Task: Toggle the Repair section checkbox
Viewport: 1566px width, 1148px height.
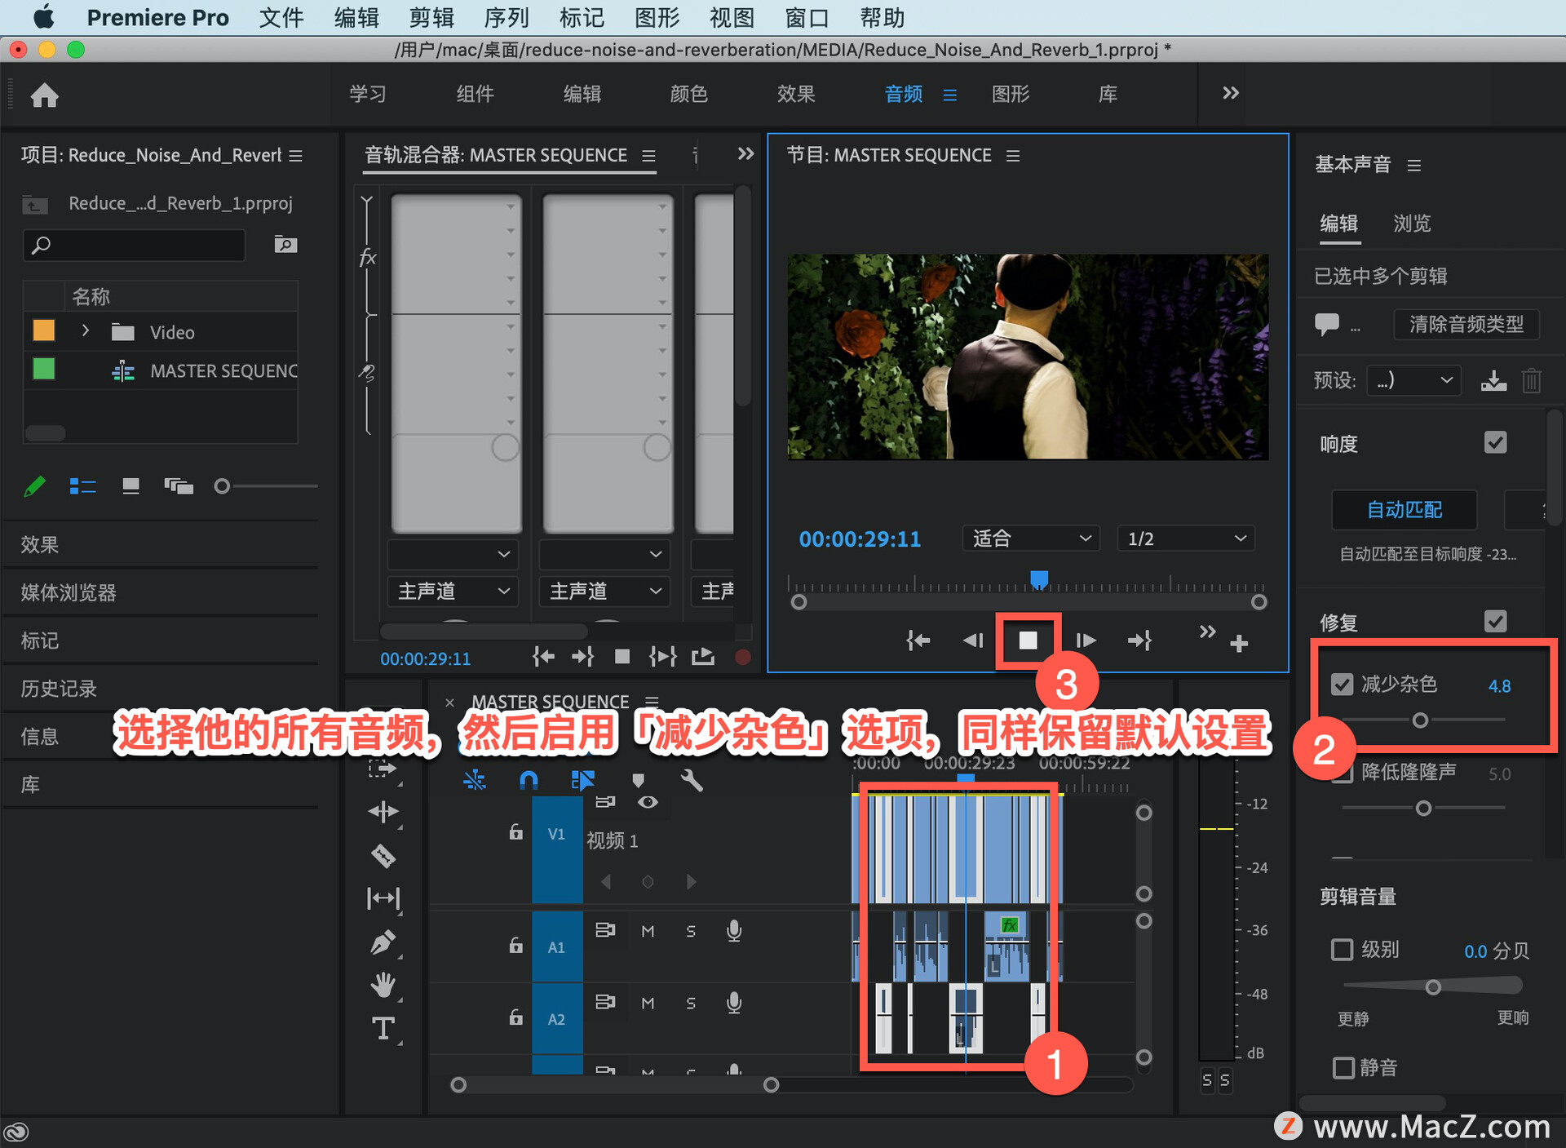Action: [x=1495, y=622]
